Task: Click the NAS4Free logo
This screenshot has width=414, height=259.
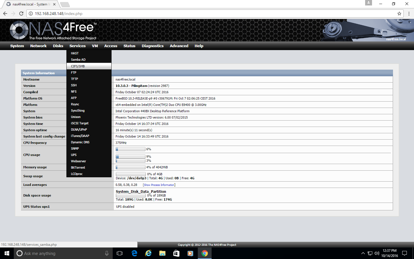Action: [53, 30]
